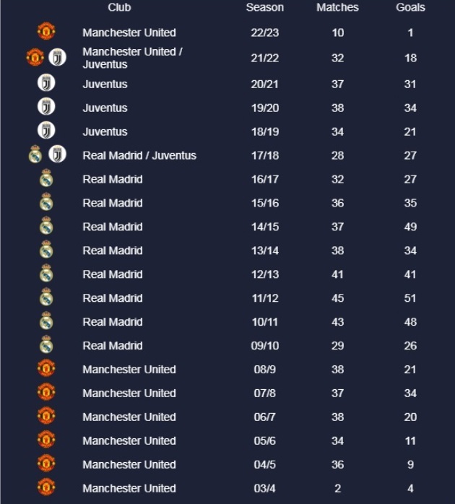Click the Season column header
This screenshot has height=504, width=455.
[265, 7]
